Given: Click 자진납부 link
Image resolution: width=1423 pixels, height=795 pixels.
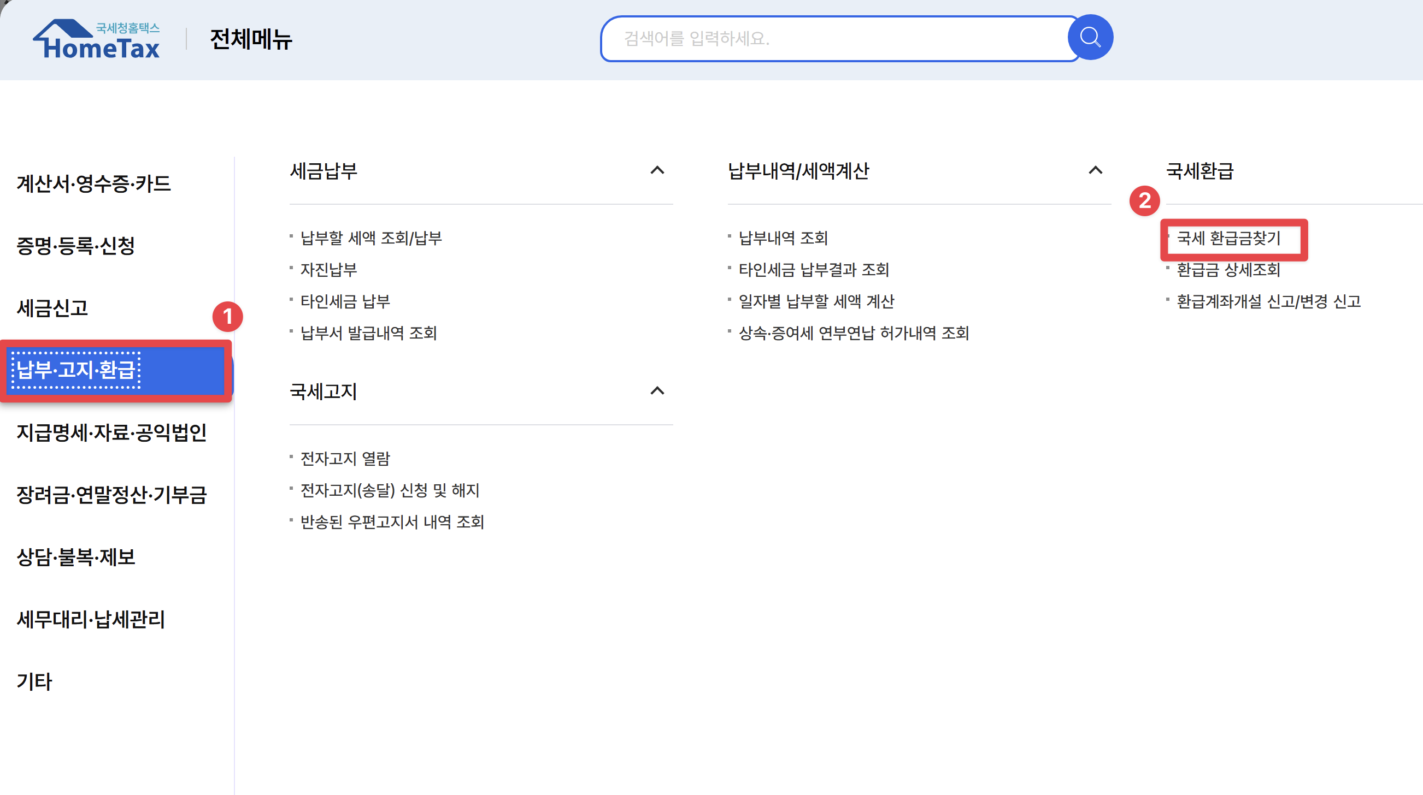Looking at the screenshot, I should tap(328, 270).
